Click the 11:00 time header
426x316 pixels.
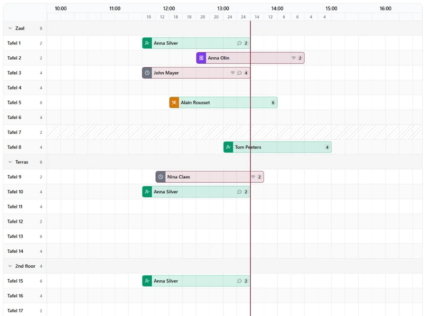click(x=115, y=9)
